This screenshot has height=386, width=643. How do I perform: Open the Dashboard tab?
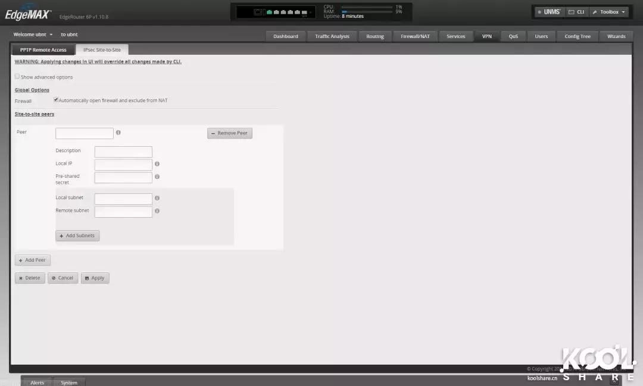(x=286, y=36)
